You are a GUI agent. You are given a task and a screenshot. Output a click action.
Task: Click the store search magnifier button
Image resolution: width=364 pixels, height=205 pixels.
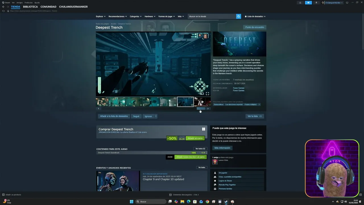point(238,17)
